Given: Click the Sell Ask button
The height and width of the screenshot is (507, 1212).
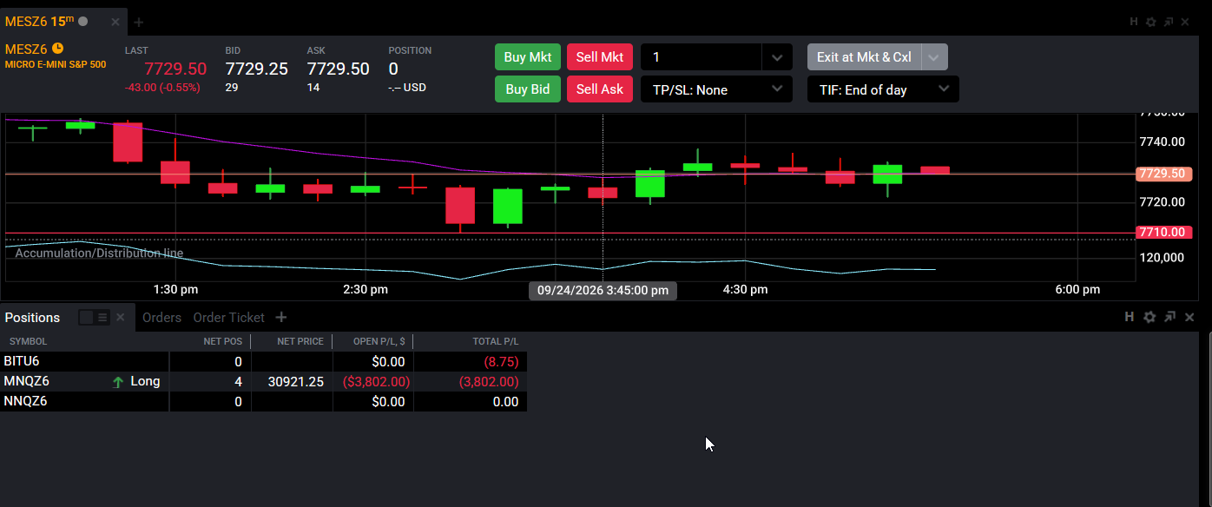Looking at the screenshot, I should (600, 89).
